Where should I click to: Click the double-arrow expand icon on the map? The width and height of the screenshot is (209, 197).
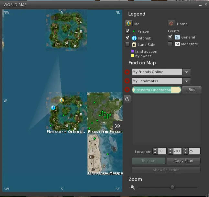pos(117,126)
